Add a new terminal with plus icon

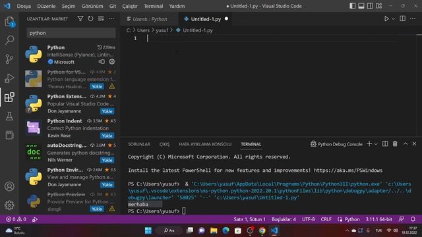(369, 144)
